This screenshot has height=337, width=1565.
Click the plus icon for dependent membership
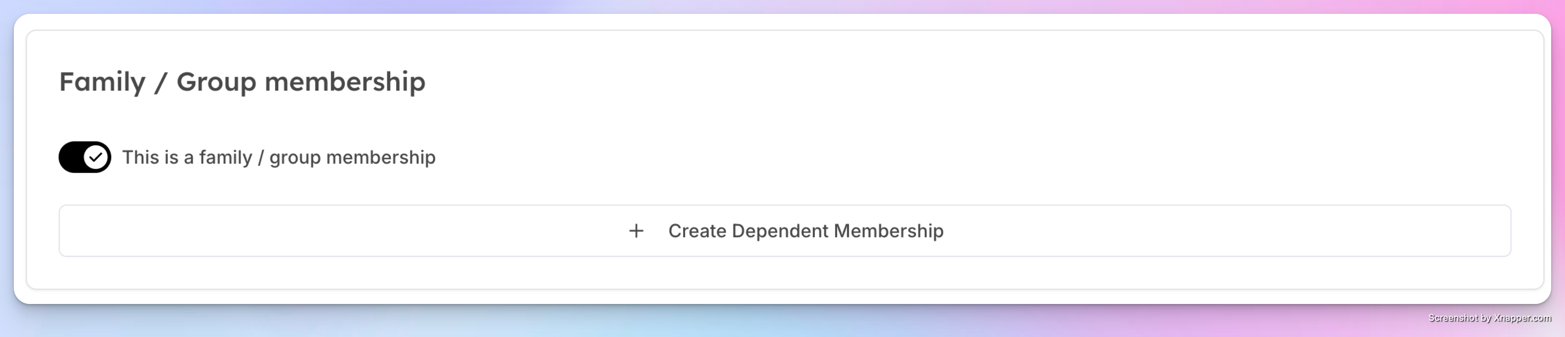click(x=635, y=231)
